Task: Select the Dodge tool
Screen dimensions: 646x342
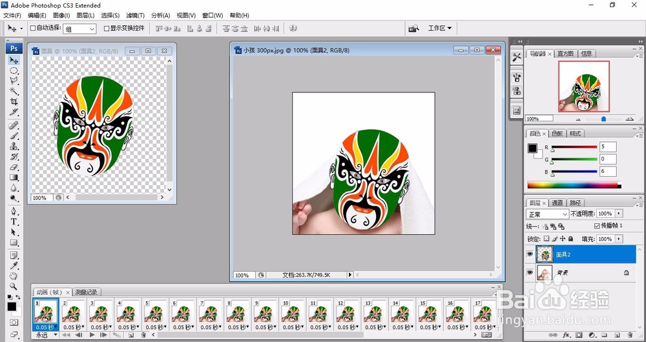Action: [14, 198]
